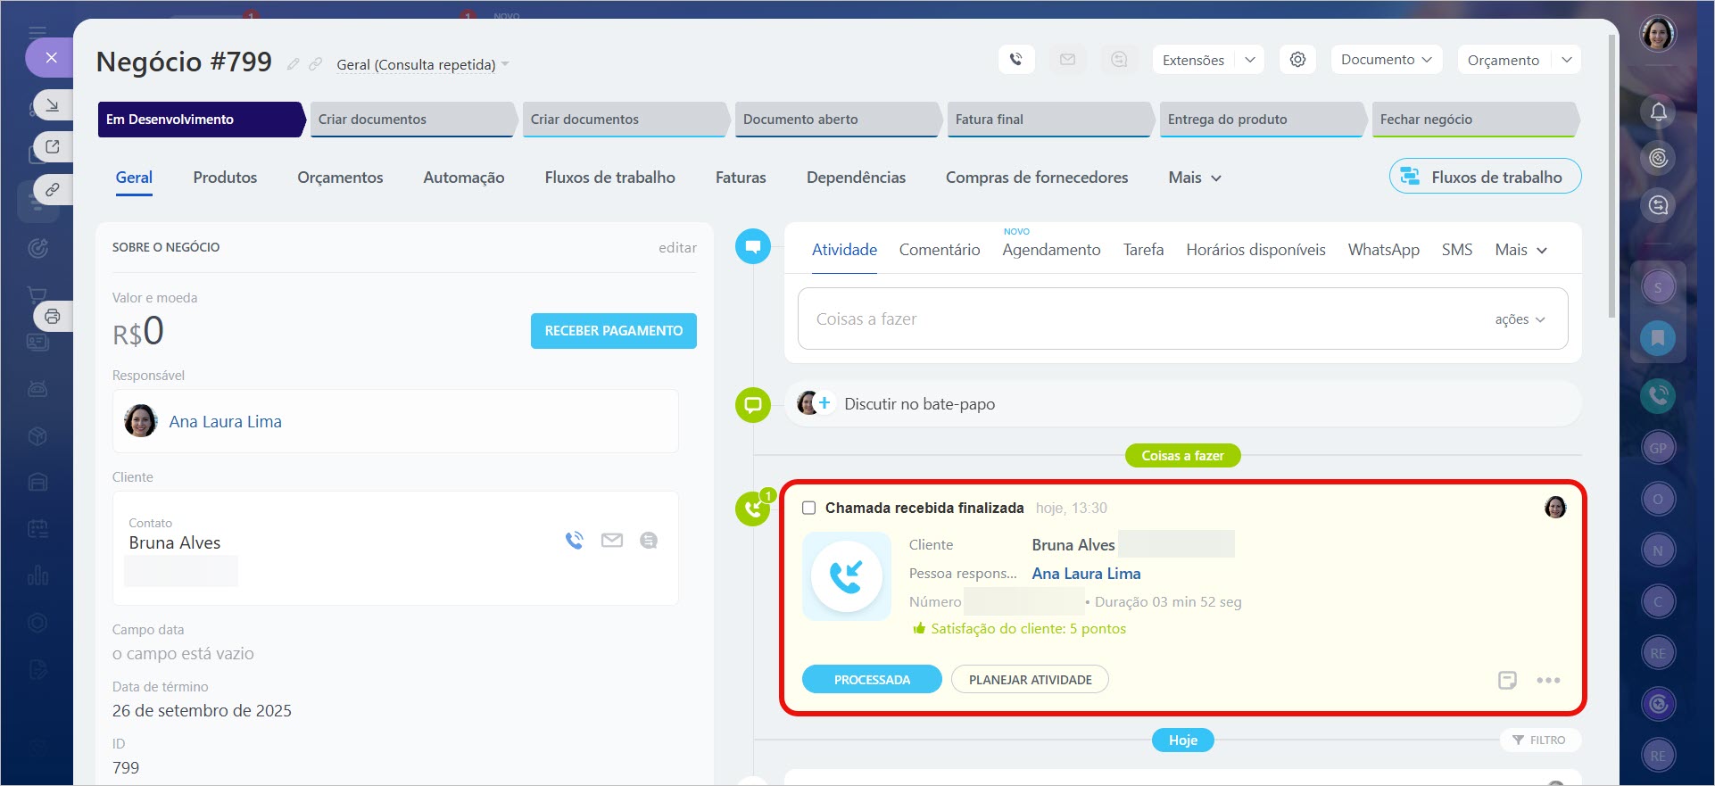Click the pencil icon beside Negócio #799
The width and height of the screenshot is (1715, 786).
[293, 64]
